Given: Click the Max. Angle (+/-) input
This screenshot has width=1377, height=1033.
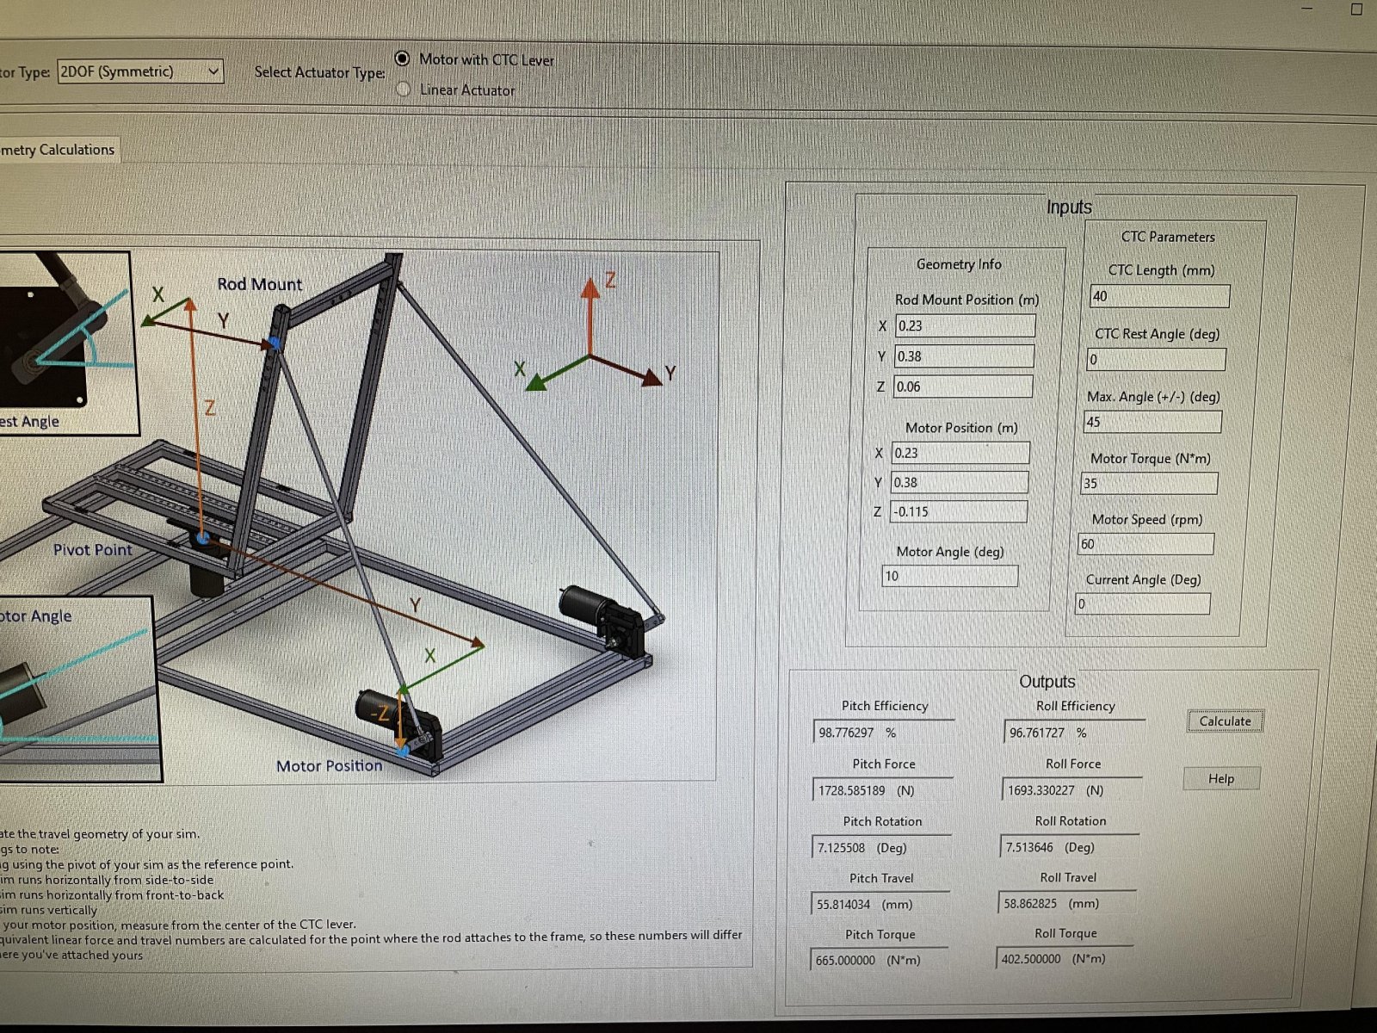Looking at the screenshot, I should (1152, 422).
